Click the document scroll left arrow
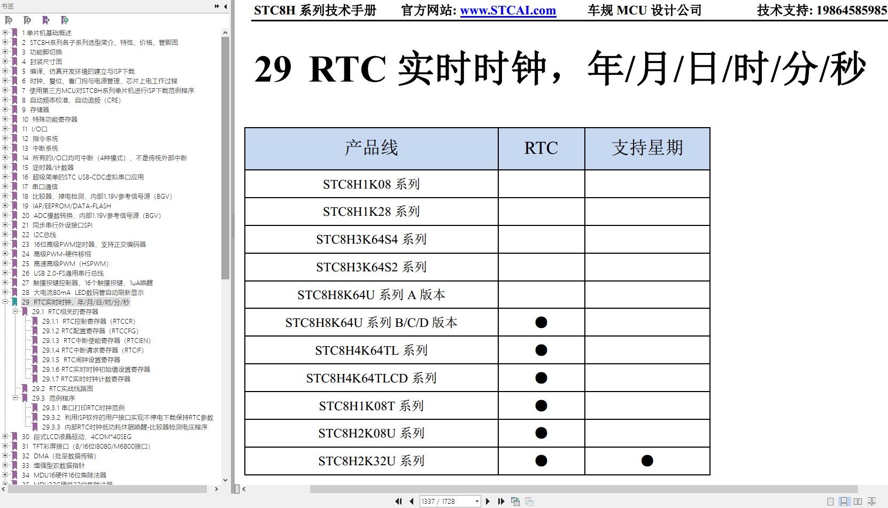 [244, 489]
